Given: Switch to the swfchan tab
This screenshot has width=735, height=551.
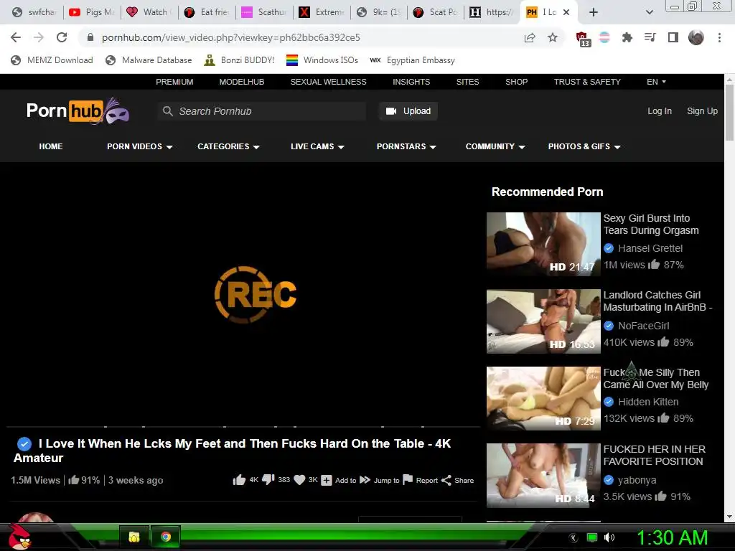Looking at the screenshot, I should (x=34, y=12).
